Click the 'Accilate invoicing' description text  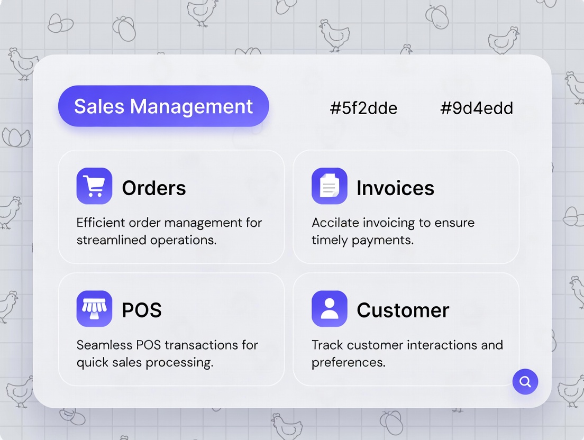pos(393,231)
